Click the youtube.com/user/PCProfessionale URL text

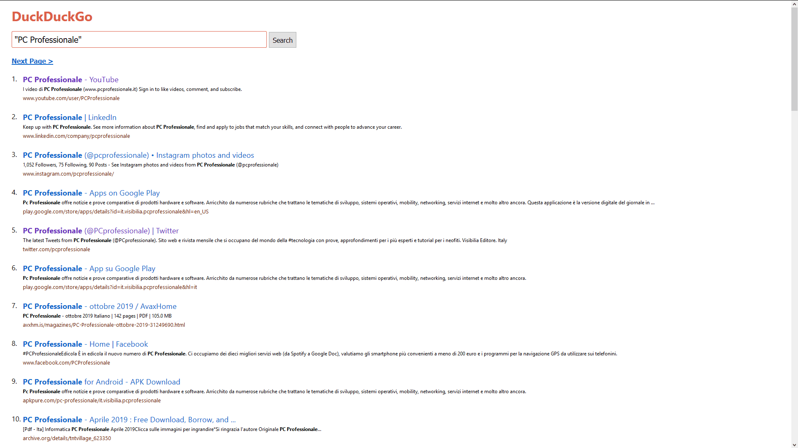click(71, 98)
